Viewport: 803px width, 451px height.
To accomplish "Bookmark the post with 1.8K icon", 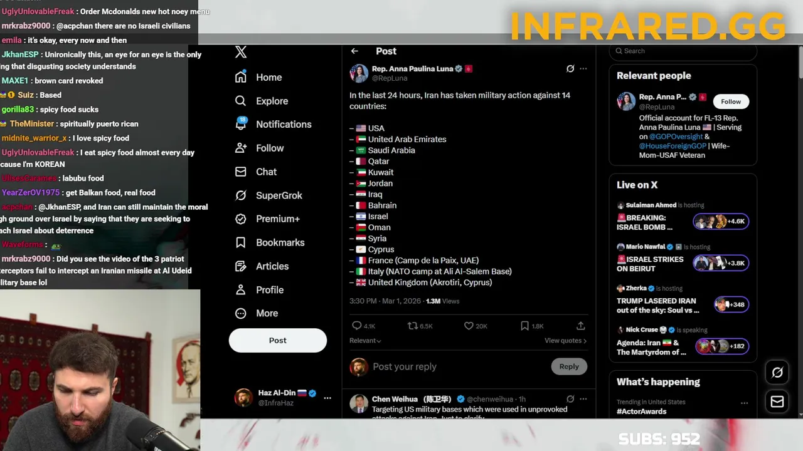I will pyautogui.click(x=524, y=326).
